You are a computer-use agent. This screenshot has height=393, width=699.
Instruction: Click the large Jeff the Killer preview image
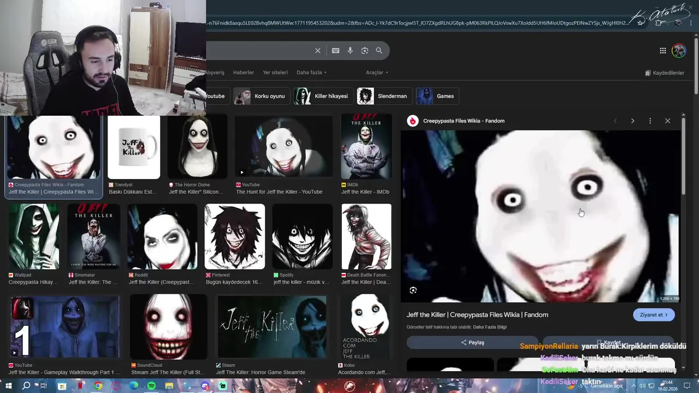click(x=541, y=216)
